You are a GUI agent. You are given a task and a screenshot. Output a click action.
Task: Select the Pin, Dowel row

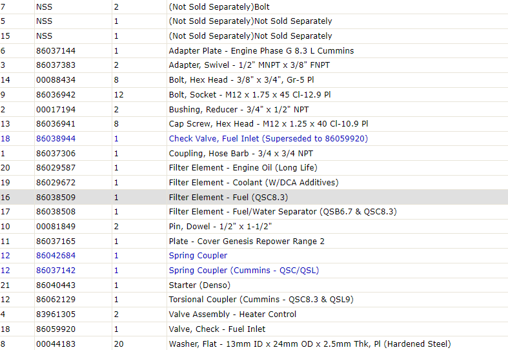click(x=254, y=227)
